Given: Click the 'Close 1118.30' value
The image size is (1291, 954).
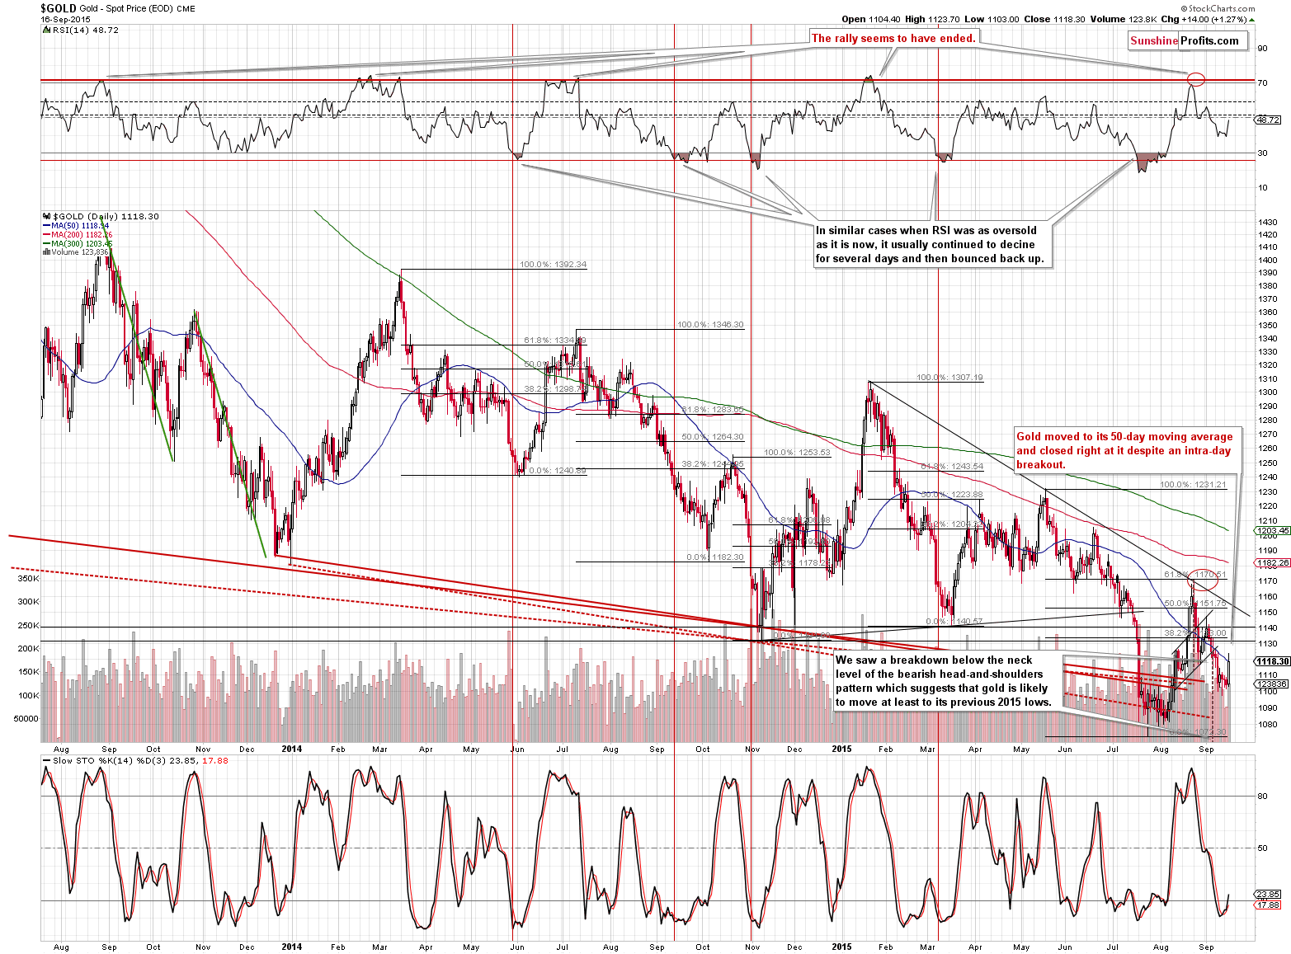Looking at the screenshot, I should [x=1053, y=19].
